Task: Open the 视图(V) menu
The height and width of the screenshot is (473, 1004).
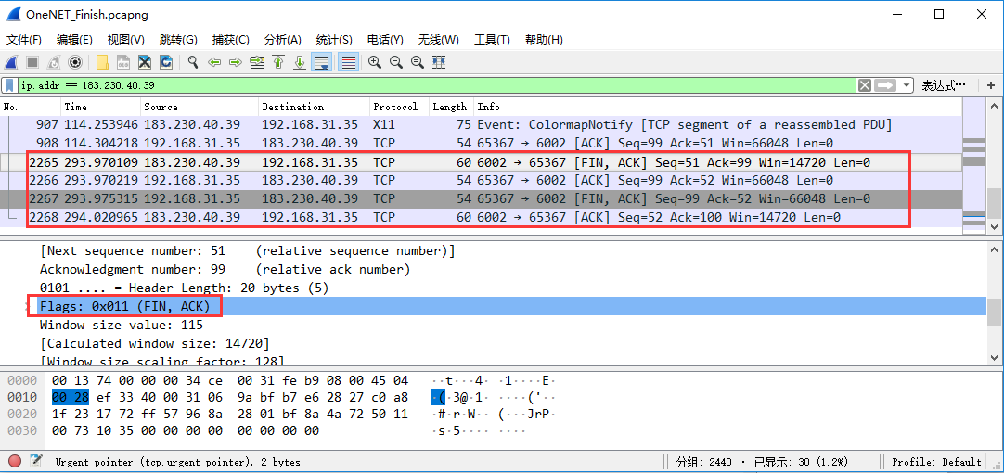Action: 125,40
